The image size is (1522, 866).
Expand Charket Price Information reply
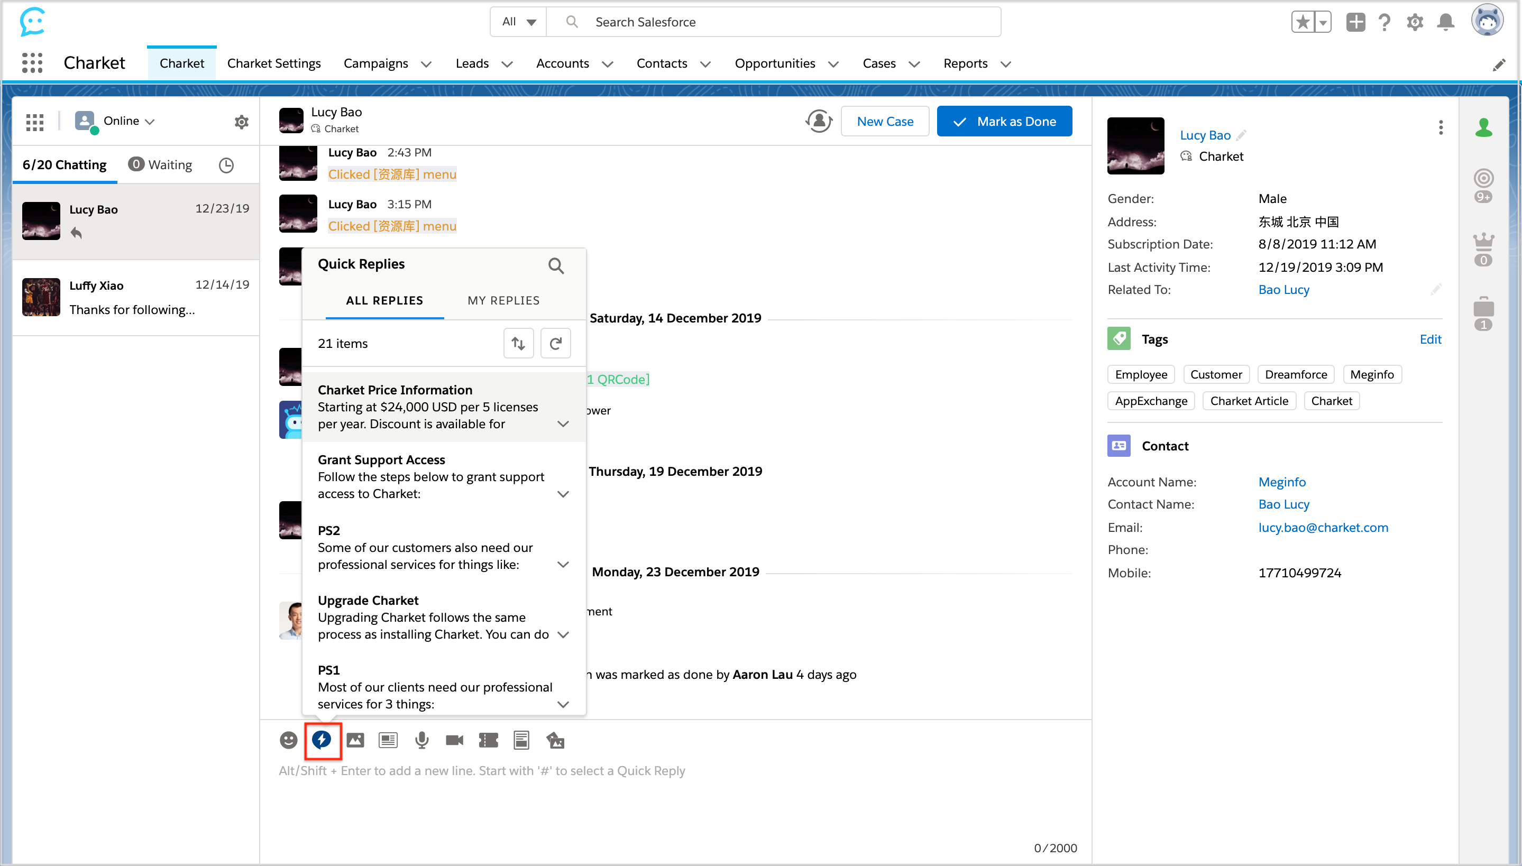click(563, 423)
